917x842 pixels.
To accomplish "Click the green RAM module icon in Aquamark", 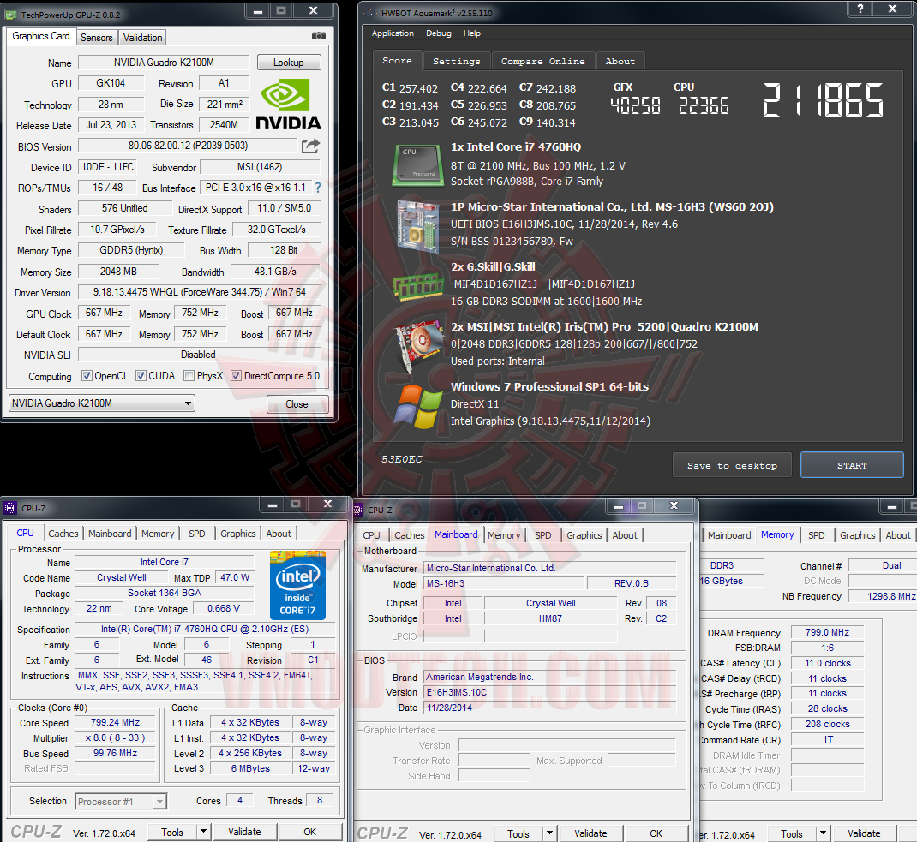I will click(418, 286).
